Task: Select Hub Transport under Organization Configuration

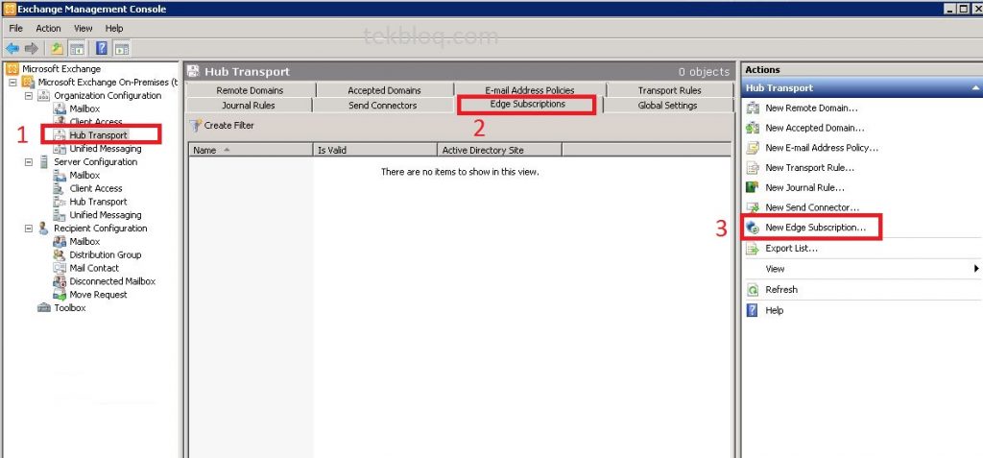Action: tap(99, 134)
